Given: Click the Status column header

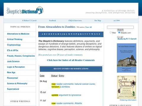Looking at the screenshot, I should (54, 76).
